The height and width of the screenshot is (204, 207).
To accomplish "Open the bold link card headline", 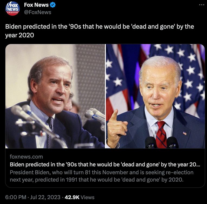I will 105,164.
